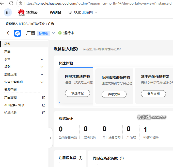Viewport: 173px width, 167px height.
Task: Click the help icon next to 注册设备数
Action: click(x=81, y=158)
